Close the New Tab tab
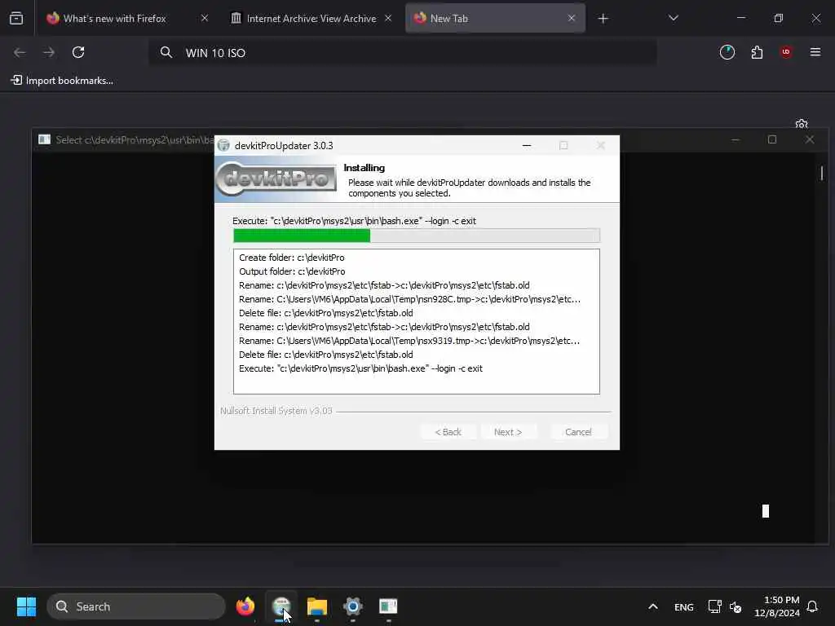Image resolution: width=835 pixels, height=626 pixels. (x=572, y=19)
